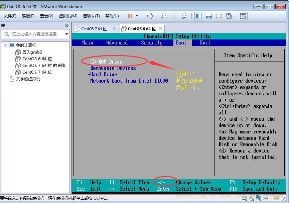
Task: Select 共享的虚拟机 in the library
Action: click(28, 79)
